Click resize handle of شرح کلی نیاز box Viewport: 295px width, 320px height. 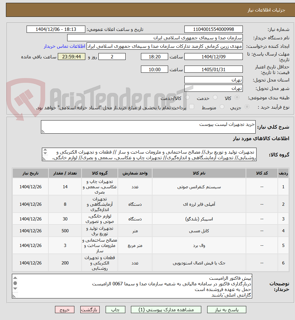coord(43,132)
